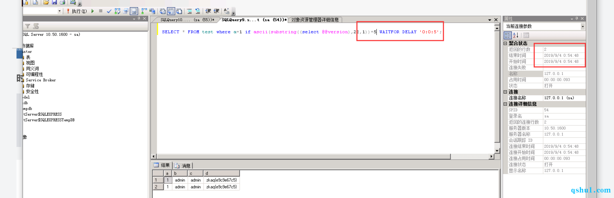Decrease indent of the query text

[x=208, y=11]
